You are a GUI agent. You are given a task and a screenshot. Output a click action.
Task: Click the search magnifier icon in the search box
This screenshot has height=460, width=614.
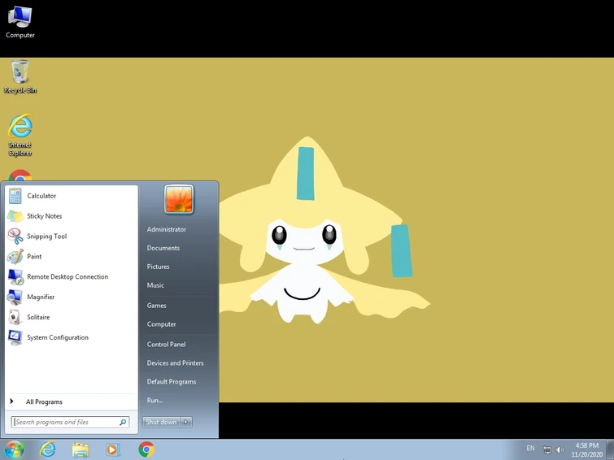(123, 422)
